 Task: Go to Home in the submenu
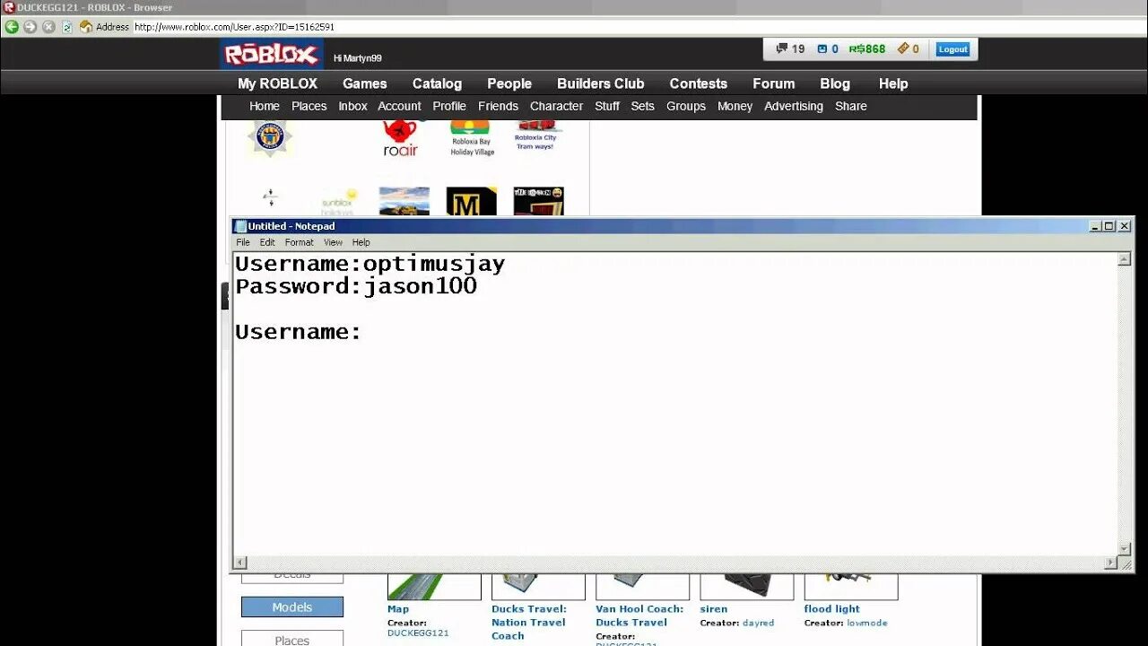[264, 106]
